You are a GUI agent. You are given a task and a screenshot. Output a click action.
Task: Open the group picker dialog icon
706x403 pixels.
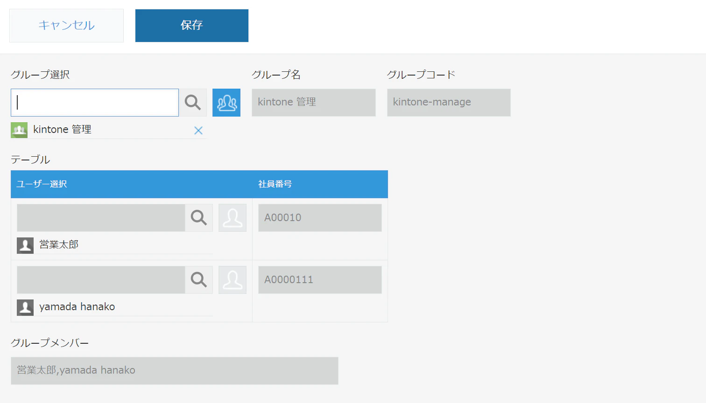(x=226, y=103)
